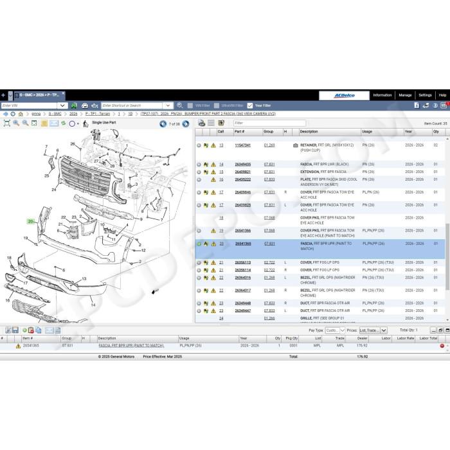Open the Pay Type dropdown
The image size is (450, 450).
(335, 330)
